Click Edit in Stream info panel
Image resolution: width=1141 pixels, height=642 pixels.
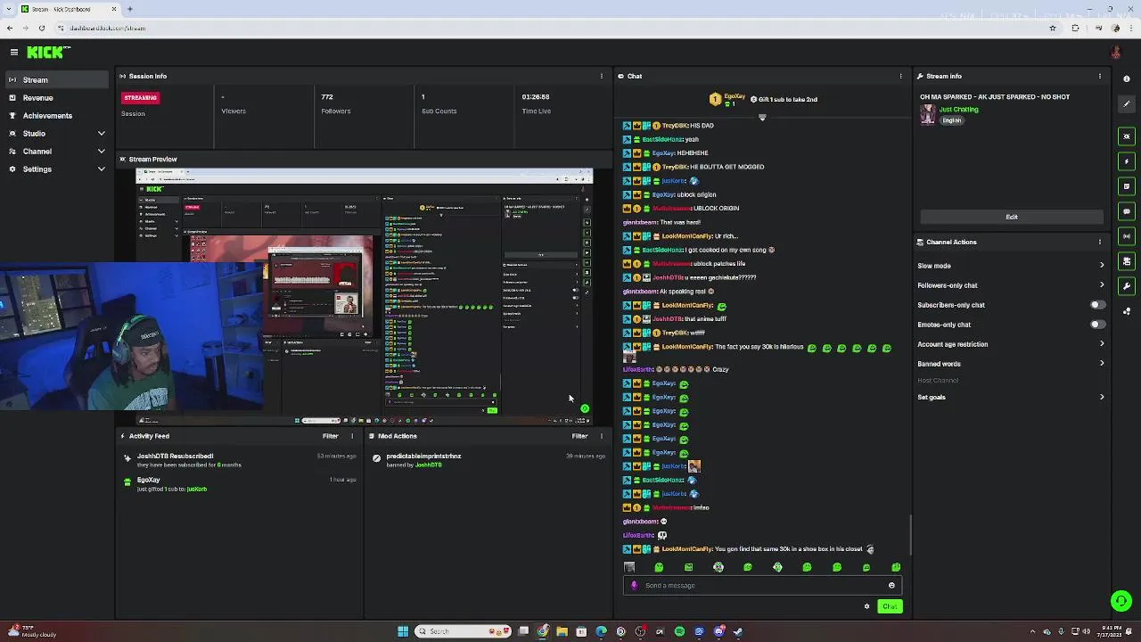point(1012,217)
